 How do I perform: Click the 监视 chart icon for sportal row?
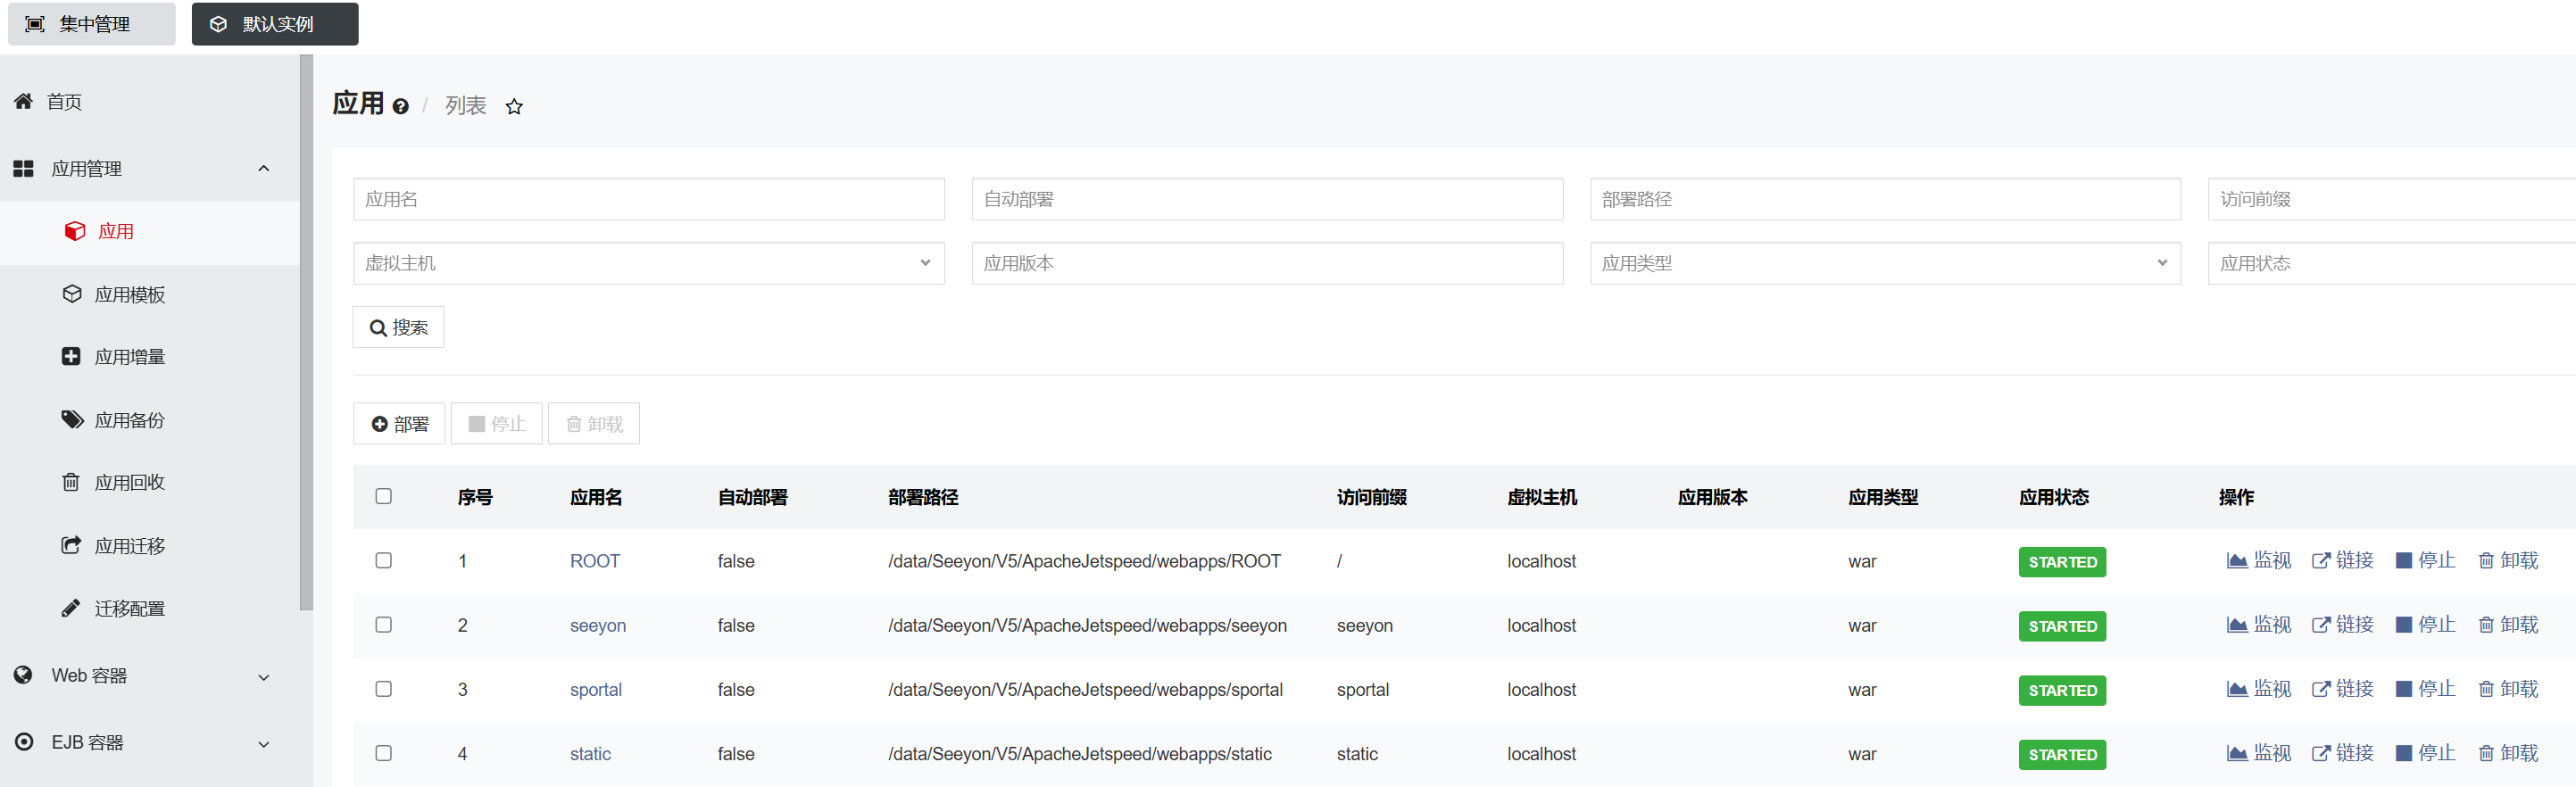coord(2237,689)
